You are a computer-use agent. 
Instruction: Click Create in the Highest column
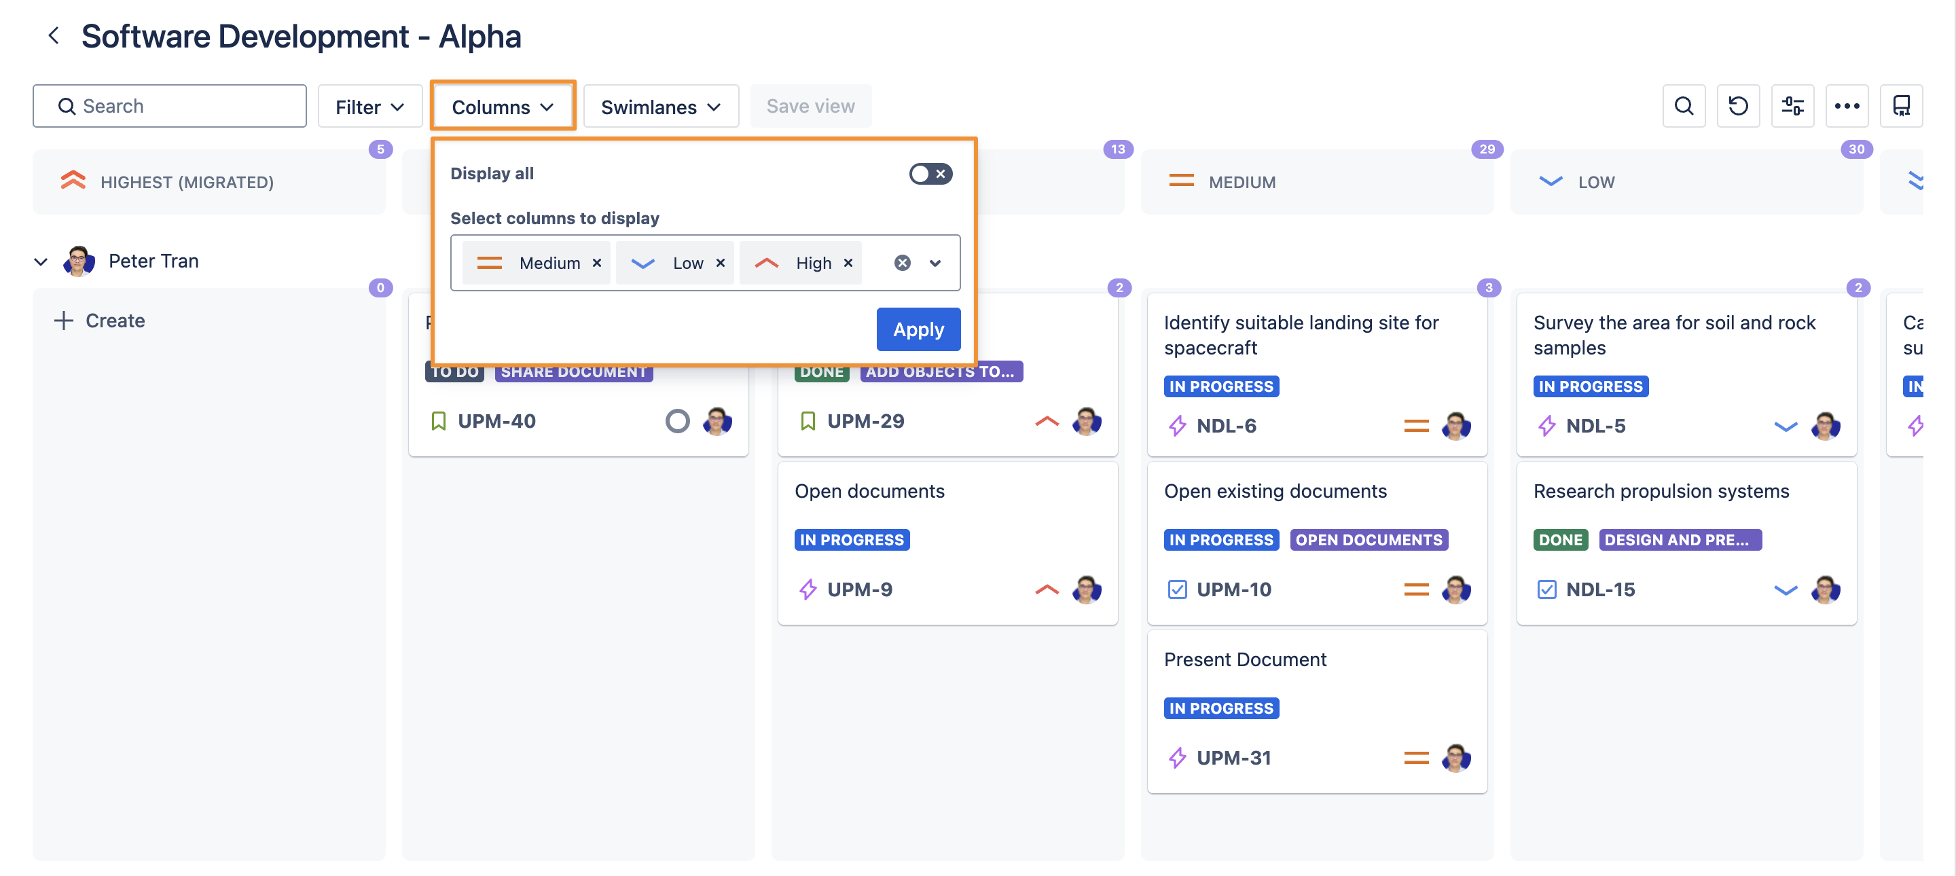(99, 321)
